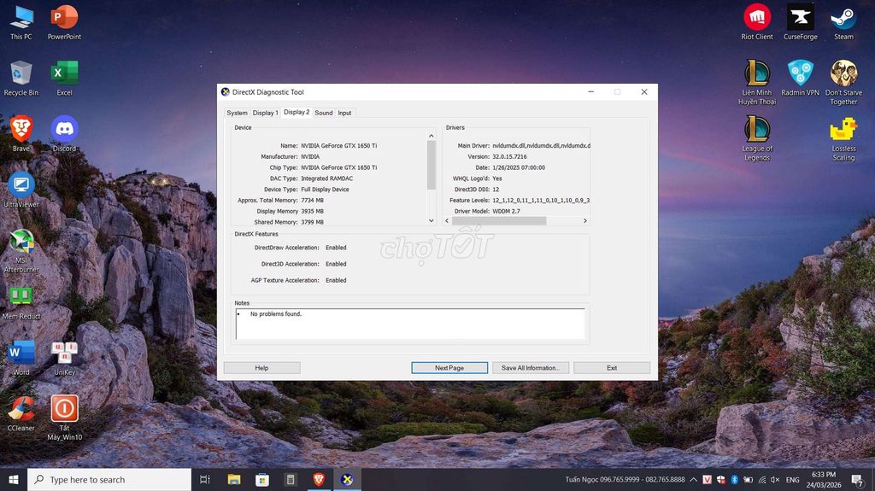Click the DirectX Diagnostic taskbar icon
The width and height of the screenshot is (875, 491).
pos(347,479)
